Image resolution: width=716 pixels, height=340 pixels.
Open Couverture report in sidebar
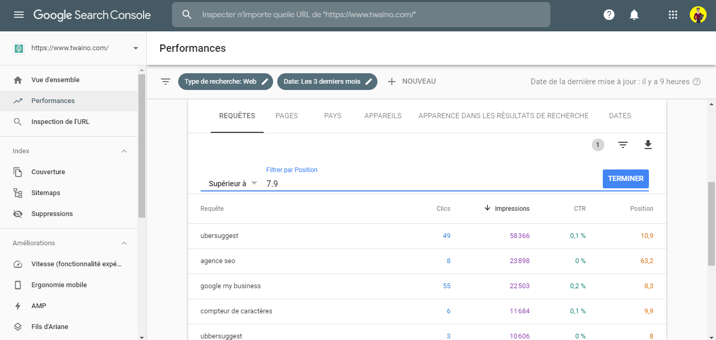click(x=69, y=172)
